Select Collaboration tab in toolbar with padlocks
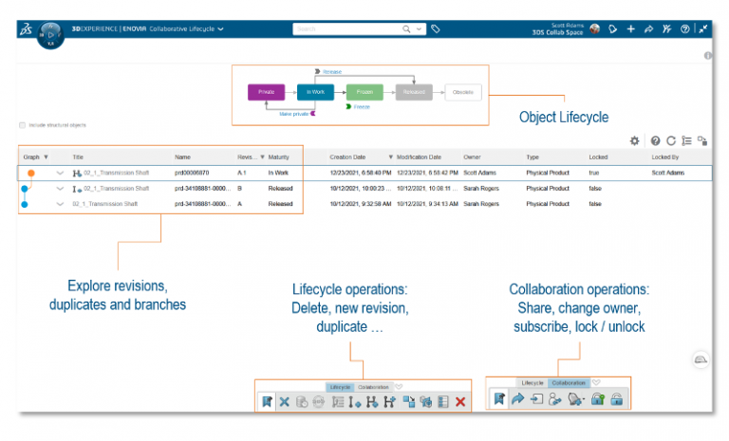The width and height of the screenshot is (729, 441). point(569,383)
